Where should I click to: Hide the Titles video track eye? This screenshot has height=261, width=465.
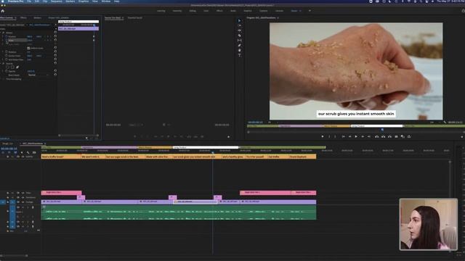23,193
